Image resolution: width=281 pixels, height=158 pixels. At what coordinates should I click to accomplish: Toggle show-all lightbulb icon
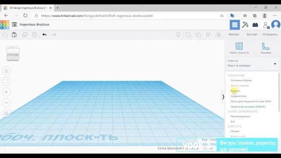[178, 35]
